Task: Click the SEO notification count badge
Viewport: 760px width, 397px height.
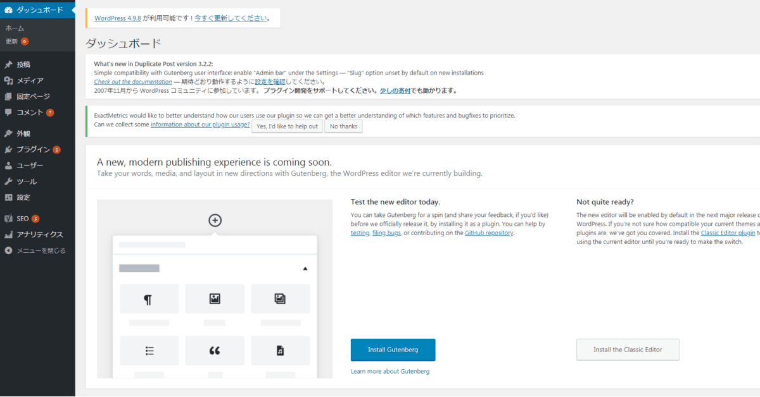Action: [x=35, y=219]
